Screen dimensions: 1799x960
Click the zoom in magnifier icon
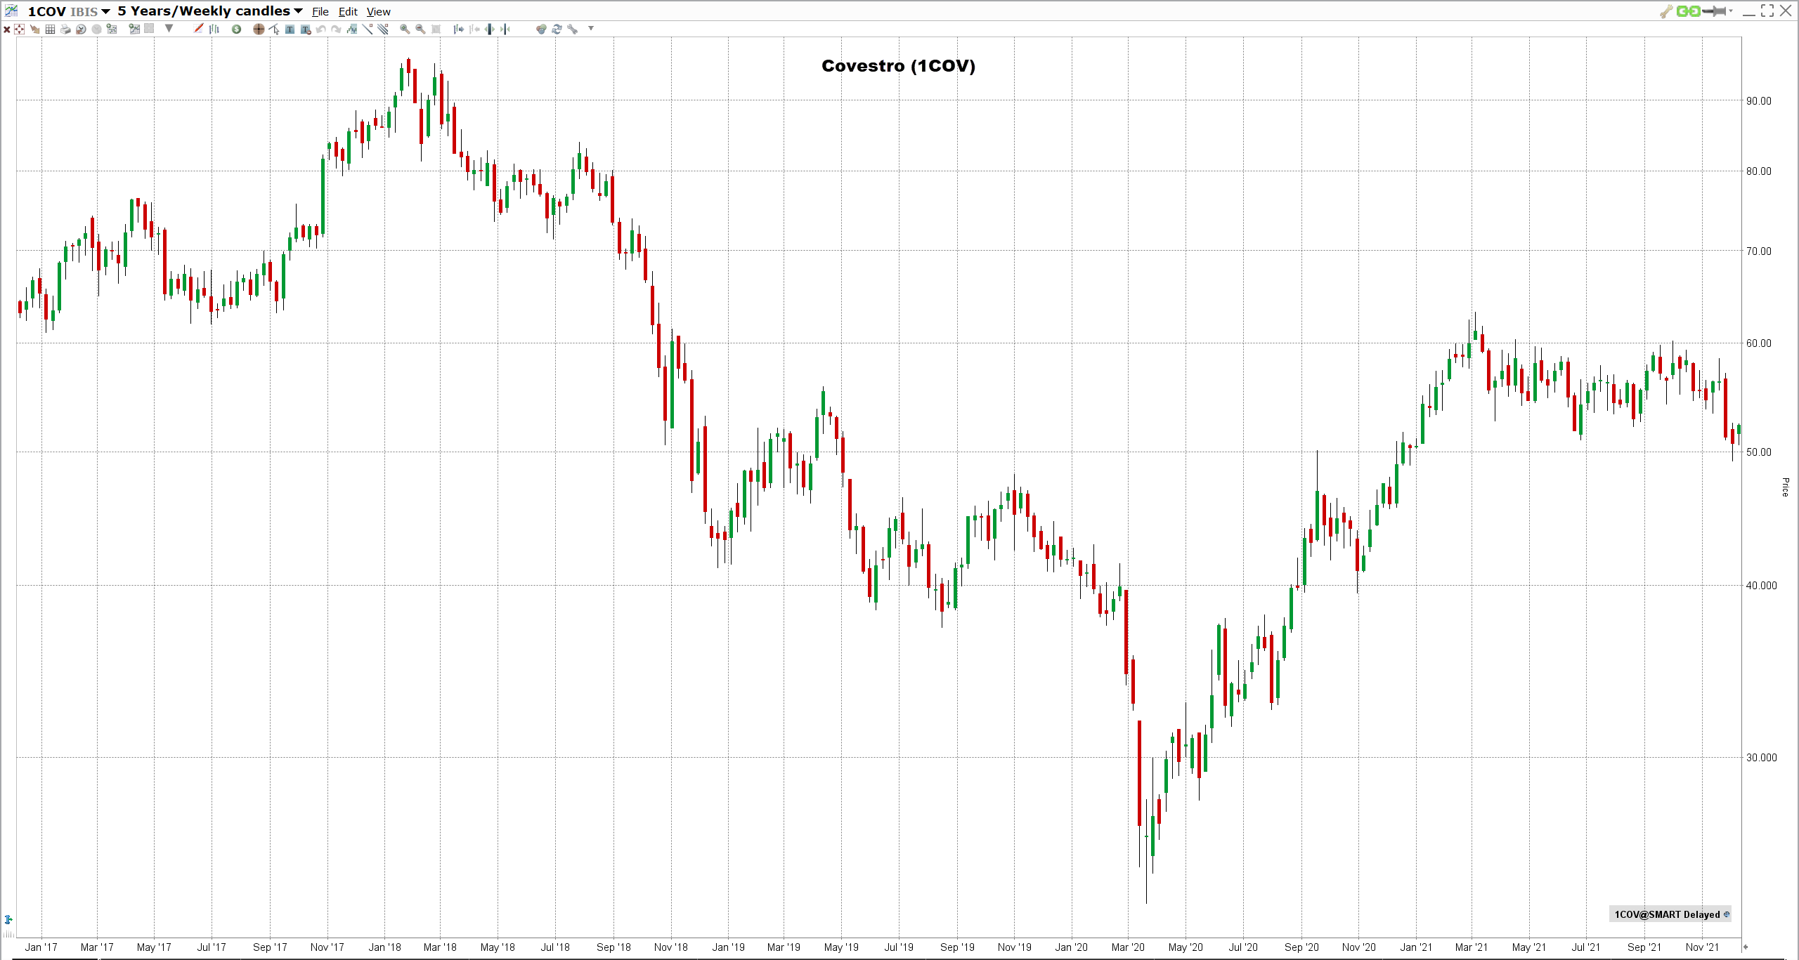point(405,29)
